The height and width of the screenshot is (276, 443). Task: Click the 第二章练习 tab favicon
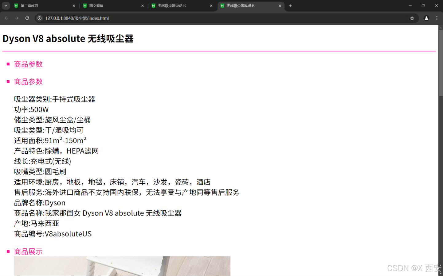coord(16,6)
